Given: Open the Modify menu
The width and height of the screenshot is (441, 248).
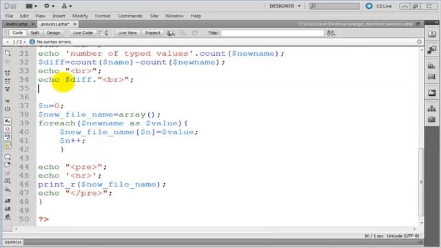Looking at the screenshot, I should 80,16.
